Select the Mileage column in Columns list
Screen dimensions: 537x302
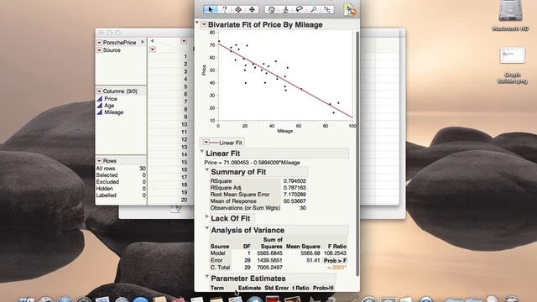click(114, 112)
